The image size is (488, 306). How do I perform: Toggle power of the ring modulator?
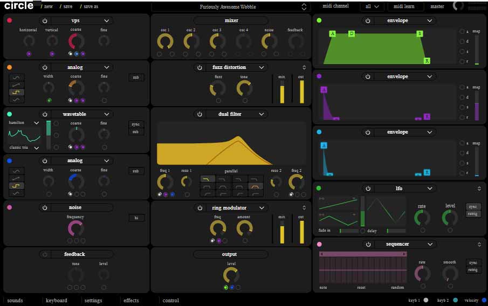click(x=200, y=208)
